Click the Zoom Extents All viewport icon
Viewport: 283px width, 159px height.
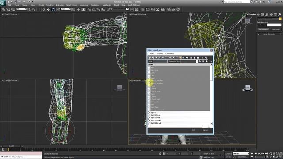pyautogui.click(x=281, y=153)
